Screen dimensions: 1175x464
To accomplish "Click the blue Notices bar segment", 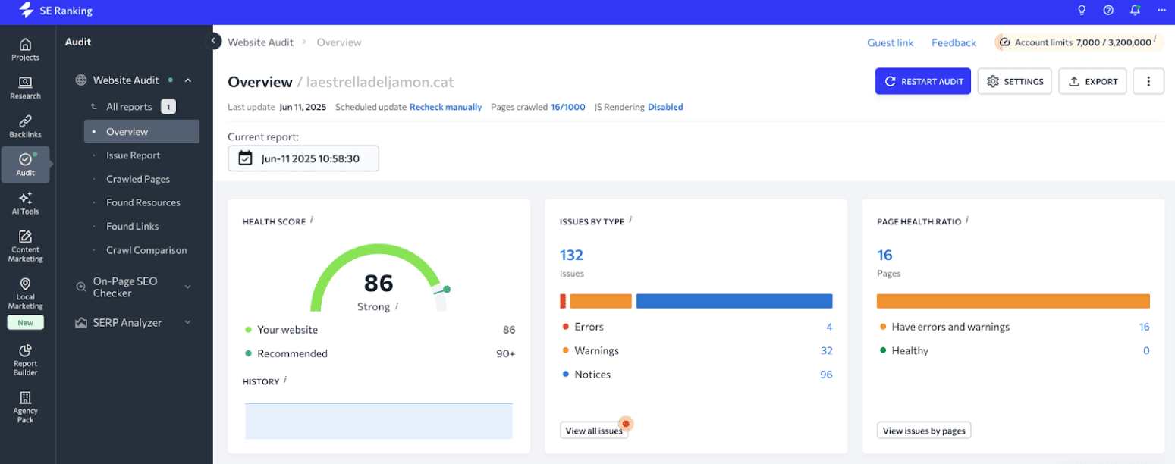I will [734, 301].
